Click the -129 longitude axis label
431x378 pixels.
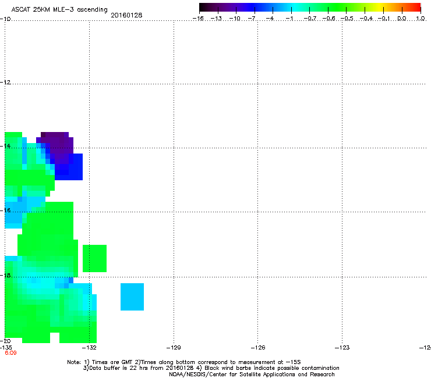tap(174, 348)
